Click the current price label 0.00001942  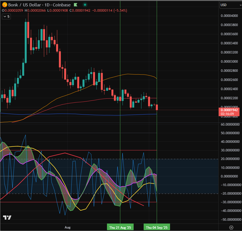pyautogui.click(x=229, y=110)
